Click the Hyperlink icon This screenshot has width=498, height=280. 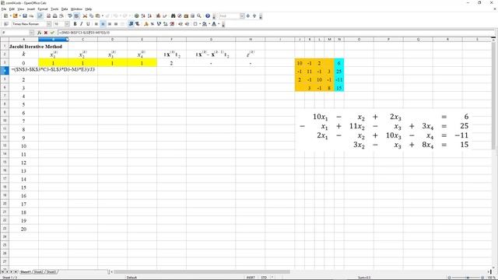(137, 16)
